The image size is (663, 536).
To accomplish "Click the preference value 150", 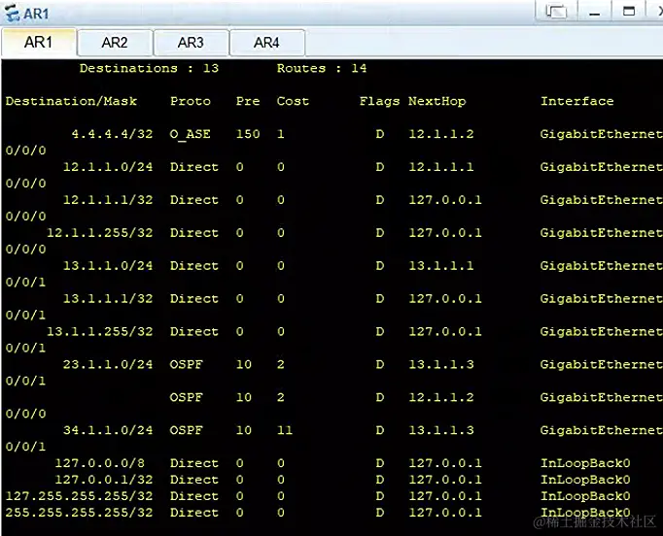I will coord(248,134).
